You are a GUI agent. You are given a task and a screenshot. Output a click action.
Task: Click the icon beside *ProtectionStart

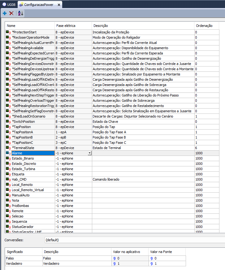8,32
